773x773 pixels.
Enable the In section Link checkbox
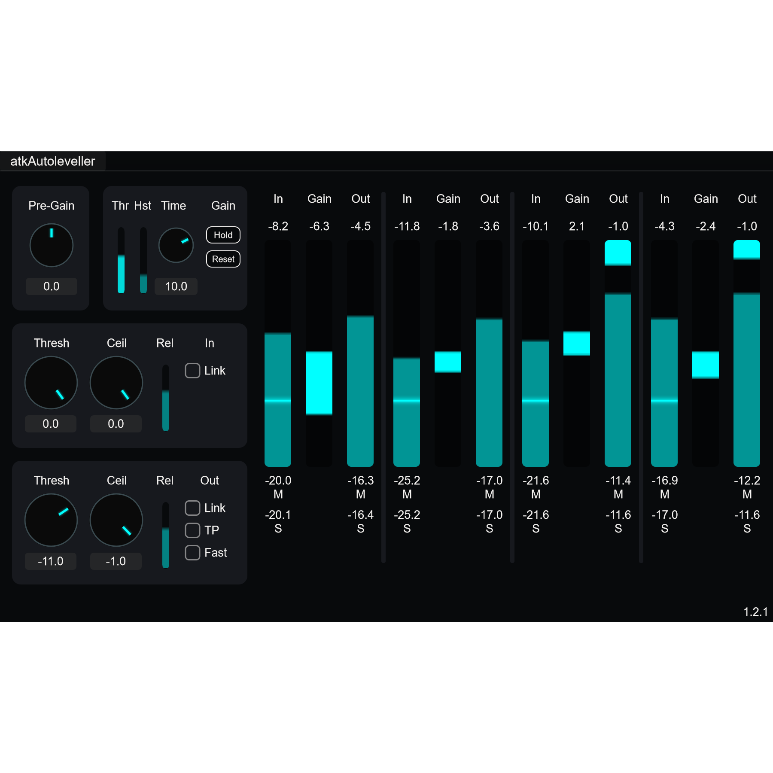(x=192, y=371)
